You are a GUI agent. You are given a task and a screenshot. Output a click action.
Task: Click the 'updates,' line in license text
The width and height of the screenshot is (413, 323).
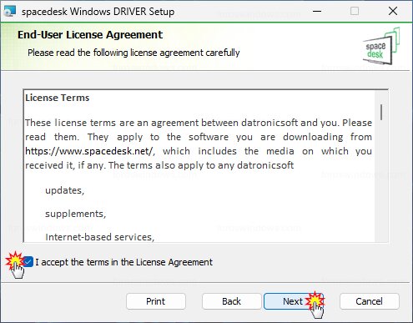coord(64,190)
